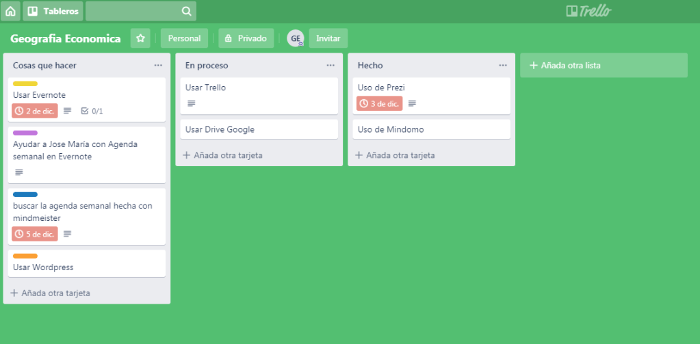Viewport: 700px width, 344px height.
Task: Click the search magnifier icon
Action: click(186, 11)
